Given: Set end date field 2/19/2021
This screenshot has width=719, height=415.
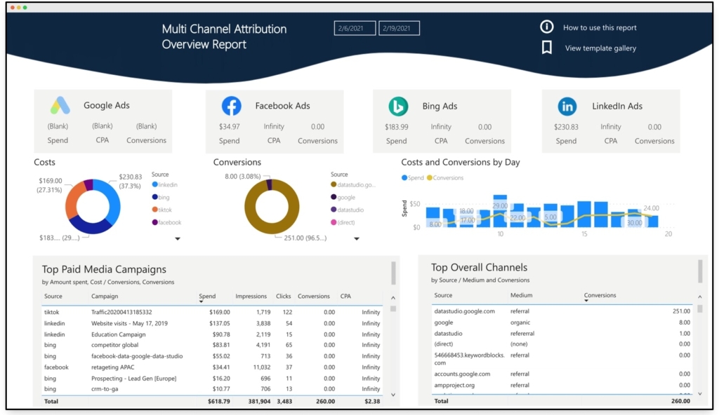Looking at the screenshot, I should 399,28.
